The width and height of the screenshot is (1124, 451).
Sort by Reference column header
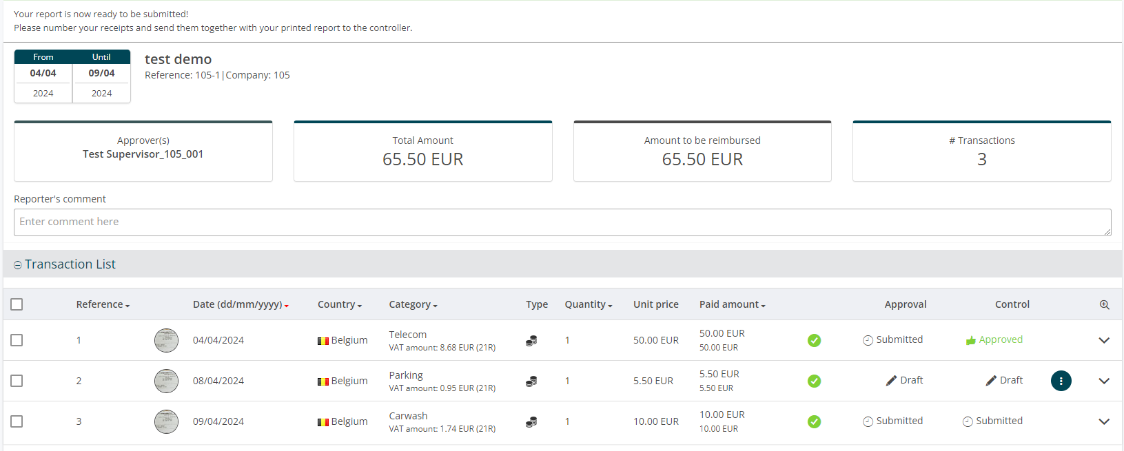pos(103,304)
